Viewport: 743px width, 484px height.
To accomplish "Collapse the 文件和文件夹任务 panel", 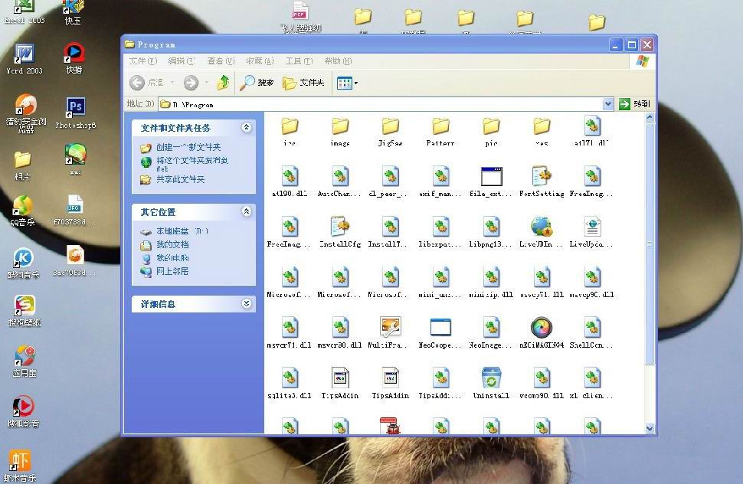I will pyautogui.click(x=247, y=128).
